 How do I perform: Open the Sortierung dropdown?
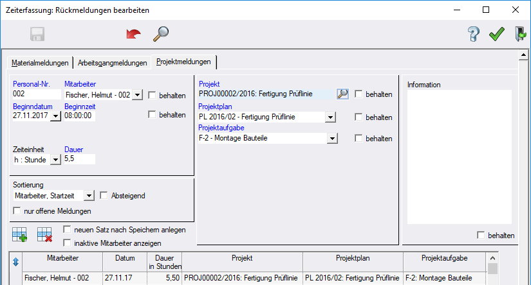coord(89,195)
